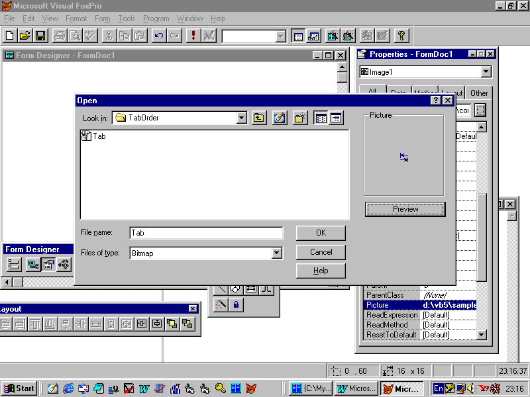
Task: Click Set Tab Order icon in Form Designer toolbar
Action: tap(14, 265)
